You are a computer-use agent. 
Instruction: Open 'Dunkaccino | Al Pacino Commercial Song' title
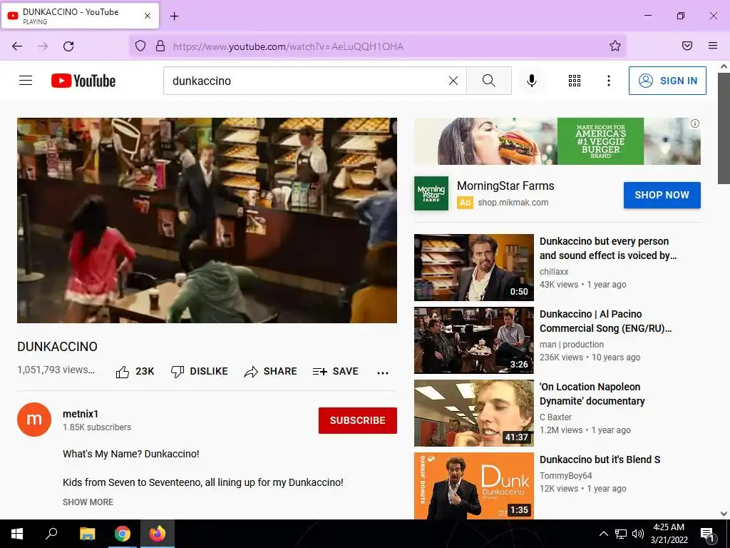pyautogui.click(x=606, y=321)
